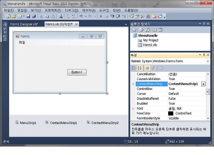The height and width of the screenshot is (155, 214).
Task: Select My Project in Solution Explorer
Action: pos(148,40)
